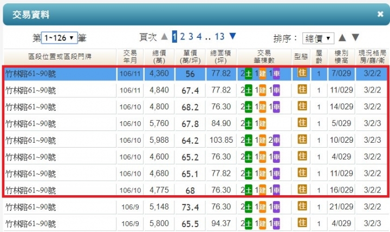Select floor value 14/029

[x=341, y=107]
